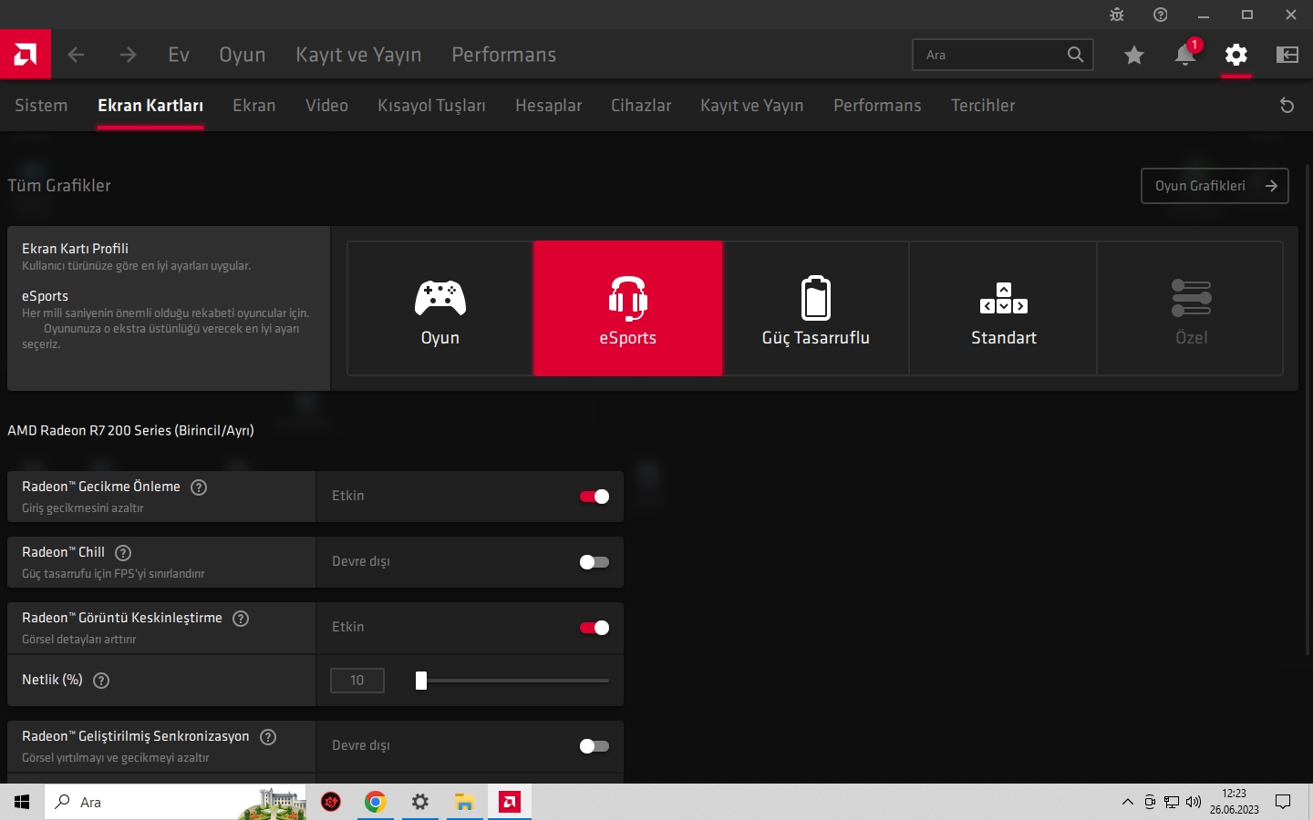Show hidden system tray icons

[1128, 802]
